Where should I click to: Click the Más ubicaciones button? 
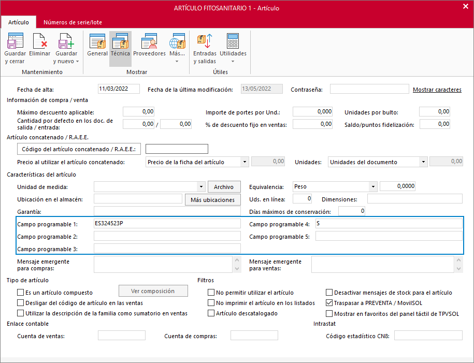click(x=213, y=200)
